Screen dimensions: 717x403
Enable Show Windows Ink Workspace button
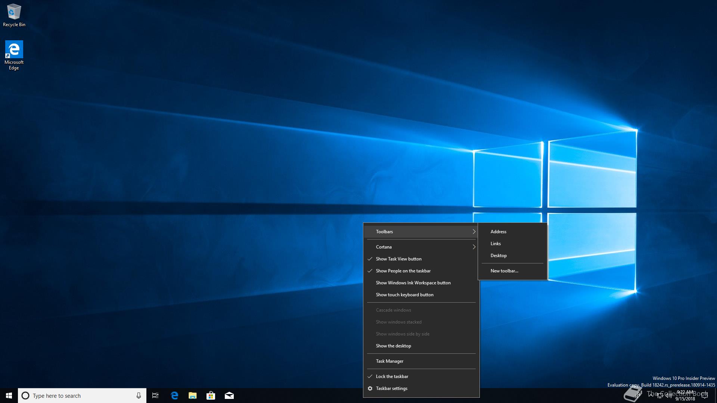point(421,283)
